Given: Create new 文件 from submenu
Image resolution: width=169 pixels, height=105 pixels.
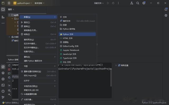Looking at the screenshot, I should (x=77, y=17).
